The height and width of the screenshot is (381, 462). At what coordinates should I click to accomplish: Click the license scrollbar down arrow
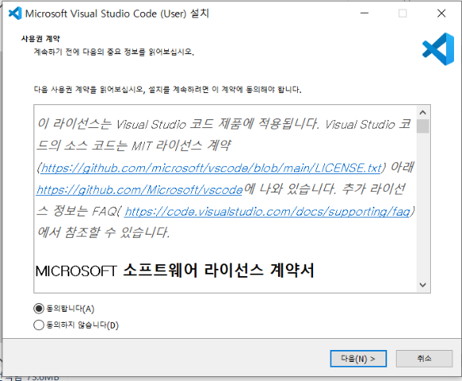point(423,285)
